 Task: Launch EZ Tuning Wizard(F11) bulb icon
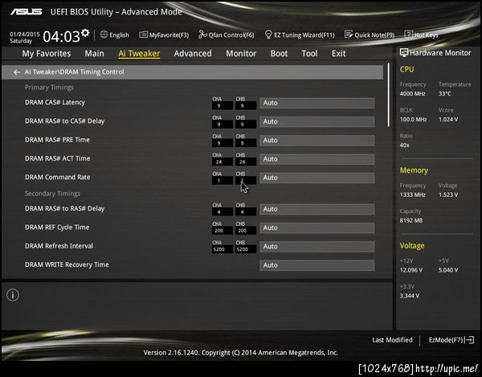tap(268, 35)
